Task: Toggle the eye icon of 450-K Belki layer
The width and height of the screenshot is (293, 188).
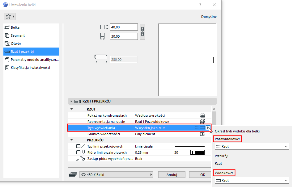Action: (x=83, y=174)
